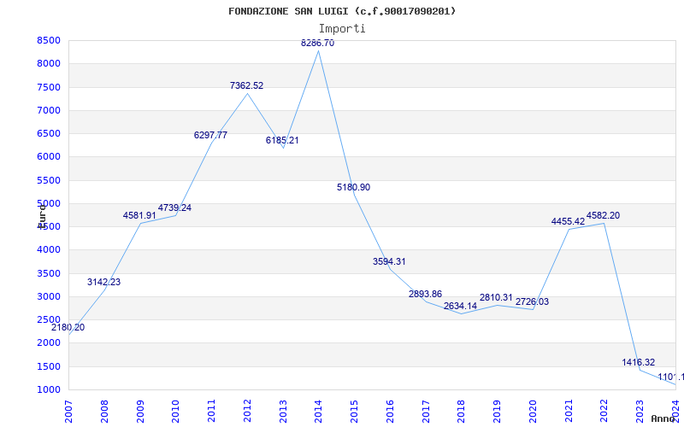
Task: Click the 2018 year axis label
Action: pyautogui.click(x=462, y=412)
